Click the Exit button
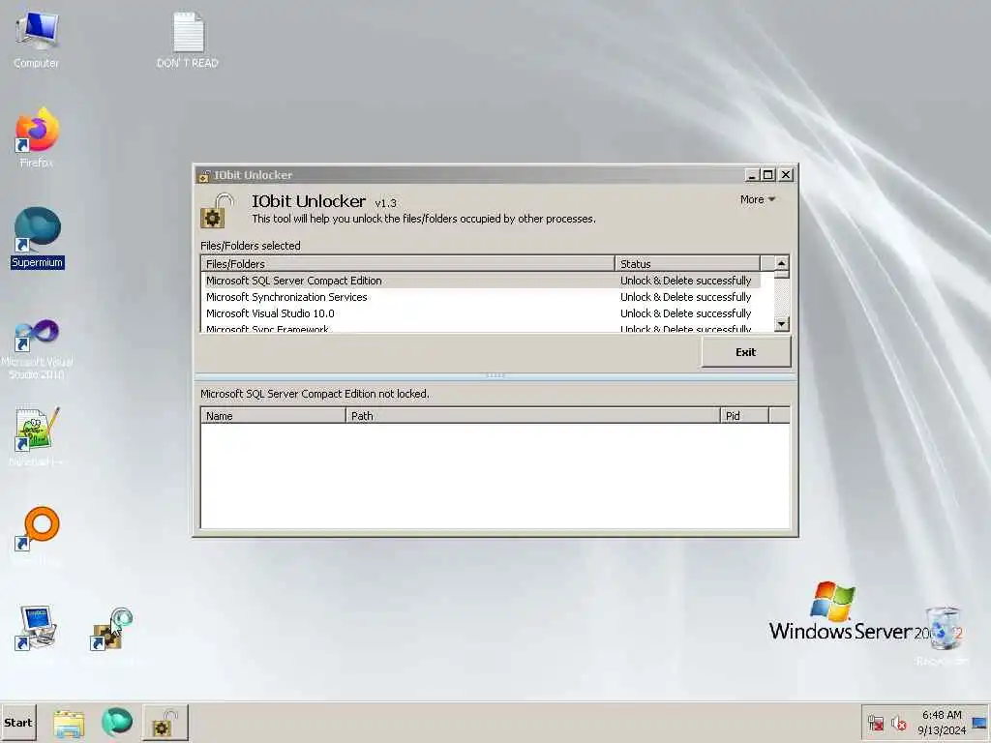The width and height of the screenshot is (991, 743). click(746, 352)
